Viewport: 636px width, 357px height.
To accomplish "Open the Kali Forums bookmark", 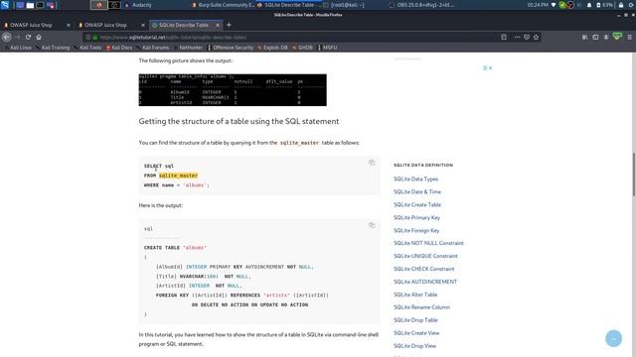I will click(153, 48).
